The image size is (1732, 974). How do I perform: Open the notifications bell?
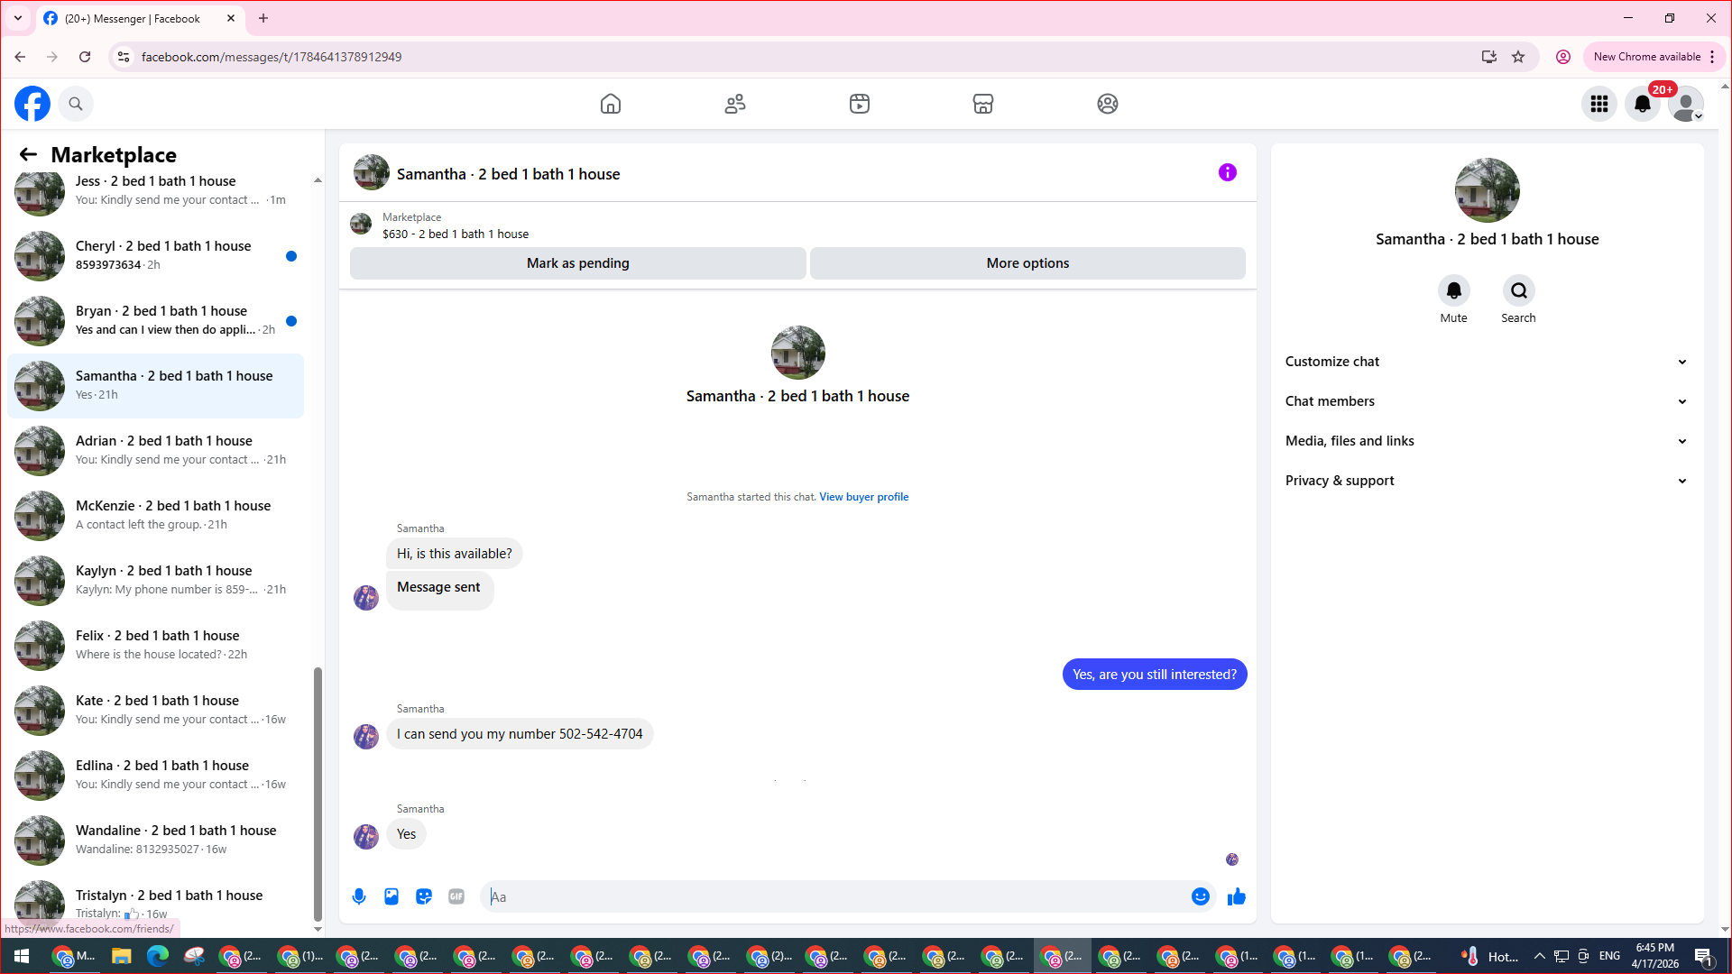point(1642,104)
